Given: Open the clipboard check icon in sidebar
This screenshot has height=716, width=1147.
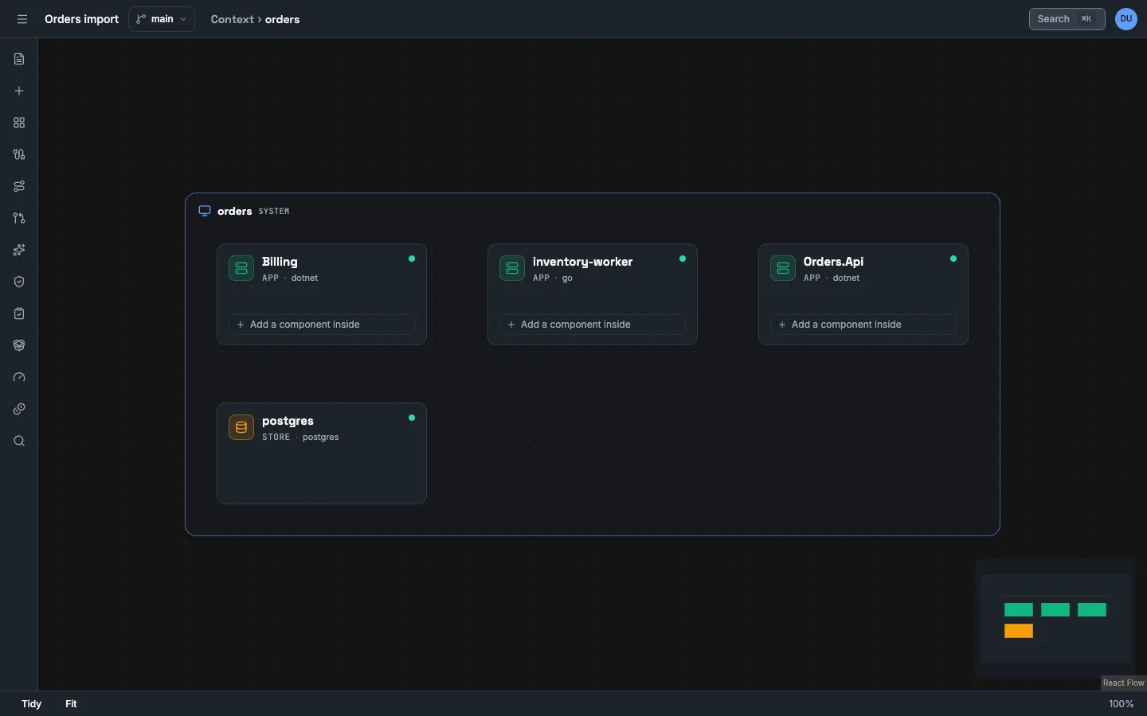Looking at the screenshot, I should tap(19, 313).
